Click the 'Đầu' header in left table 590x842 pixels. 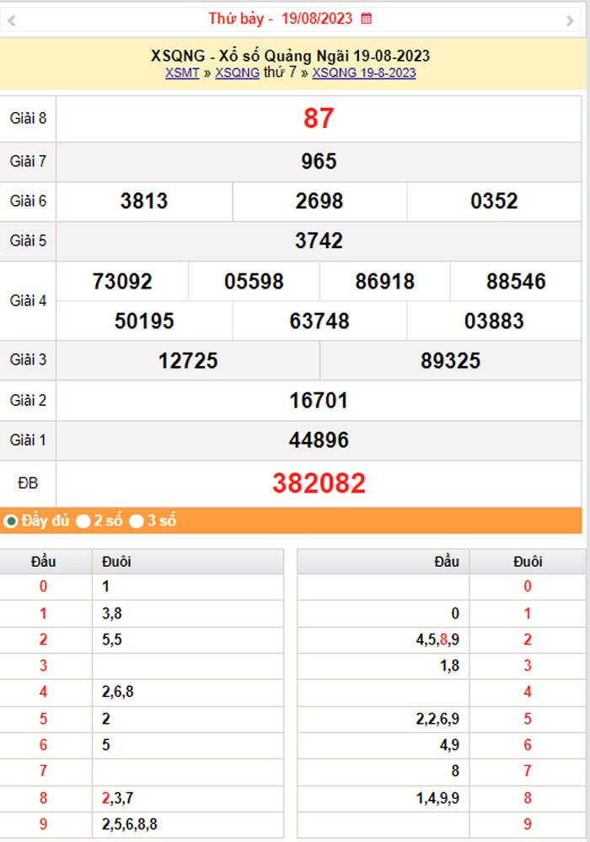44,562
